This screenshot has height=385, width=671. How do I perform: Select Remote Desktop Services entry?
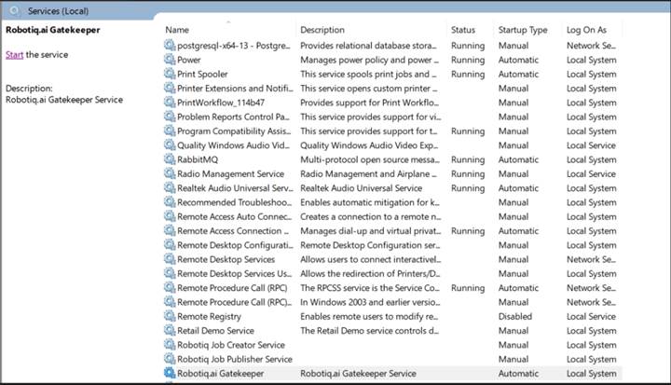[392, 259]
